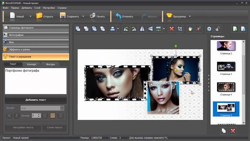
Task: Open the Слой menu
Action: tap(37, 8)
